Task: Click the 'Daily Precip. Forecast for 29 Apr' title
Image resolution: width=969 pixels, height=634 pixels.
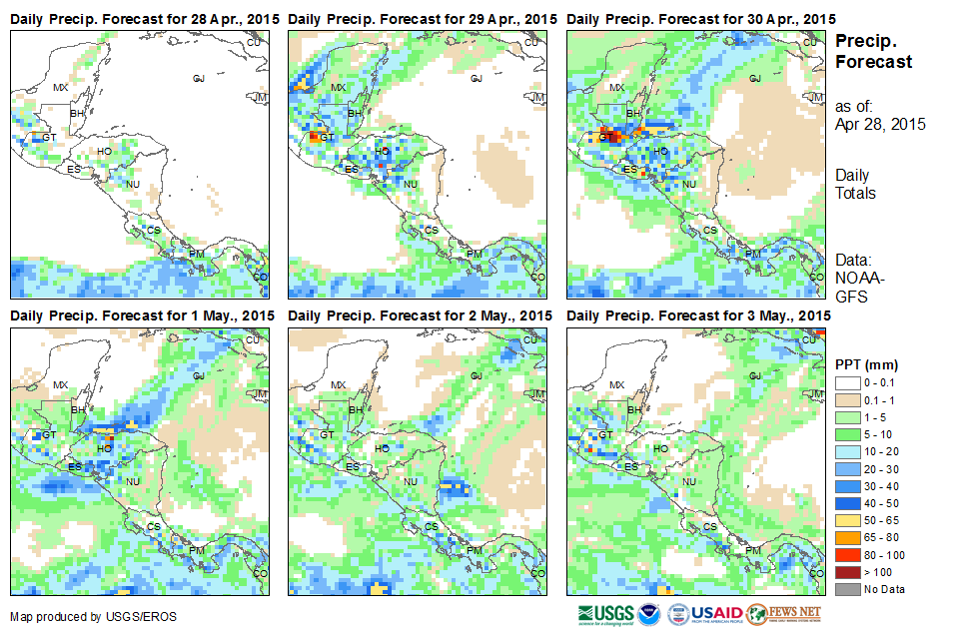Action: click(423, 20)
